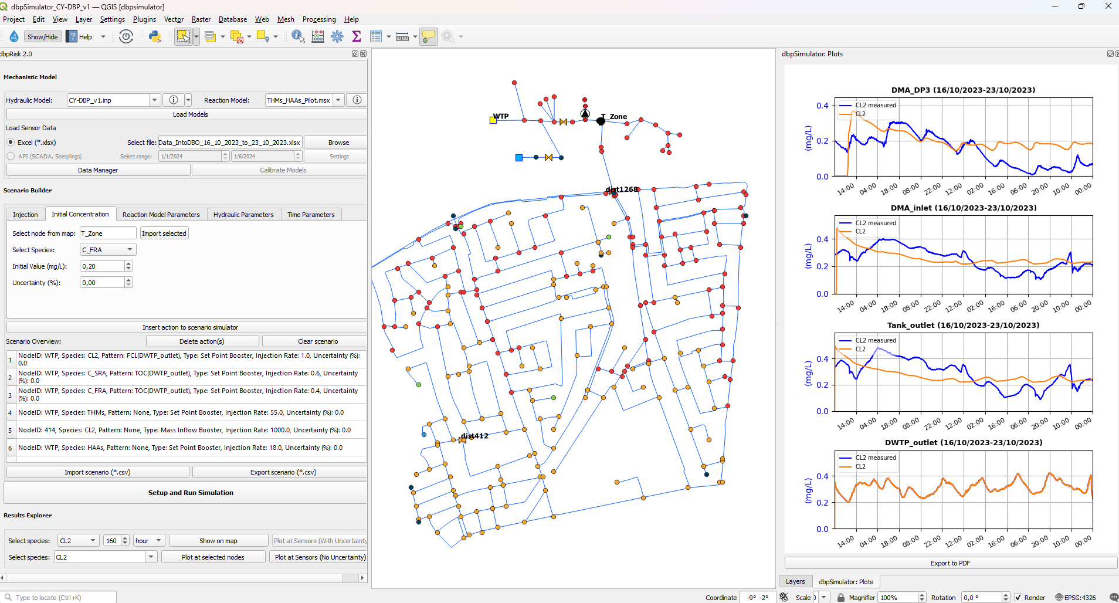Image resolution: width=1119 pixels, height=603 pixels.
Task: Switch to the Layers panel tab
Action: click(795, 581)
